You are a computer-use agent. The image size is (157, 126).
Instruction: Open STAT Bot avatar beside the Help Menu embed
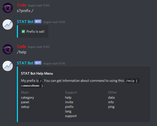click(8, 66)
